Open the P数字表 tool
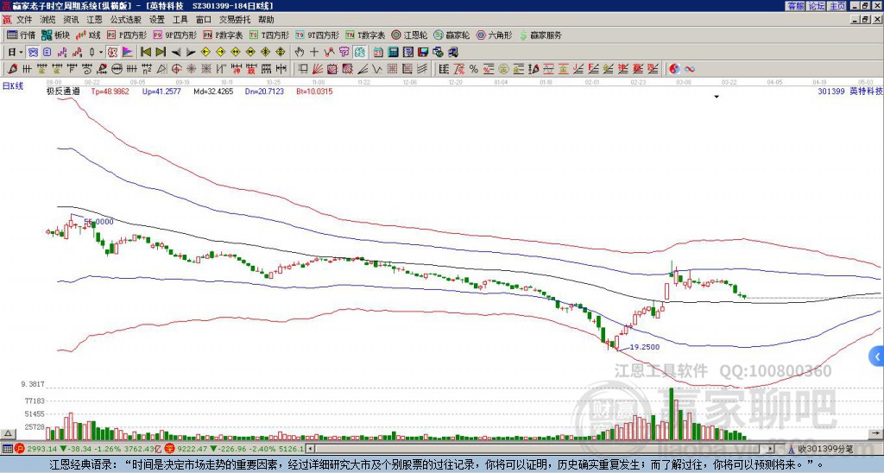This screenshot has height=473, width=884. pos(224,35)
